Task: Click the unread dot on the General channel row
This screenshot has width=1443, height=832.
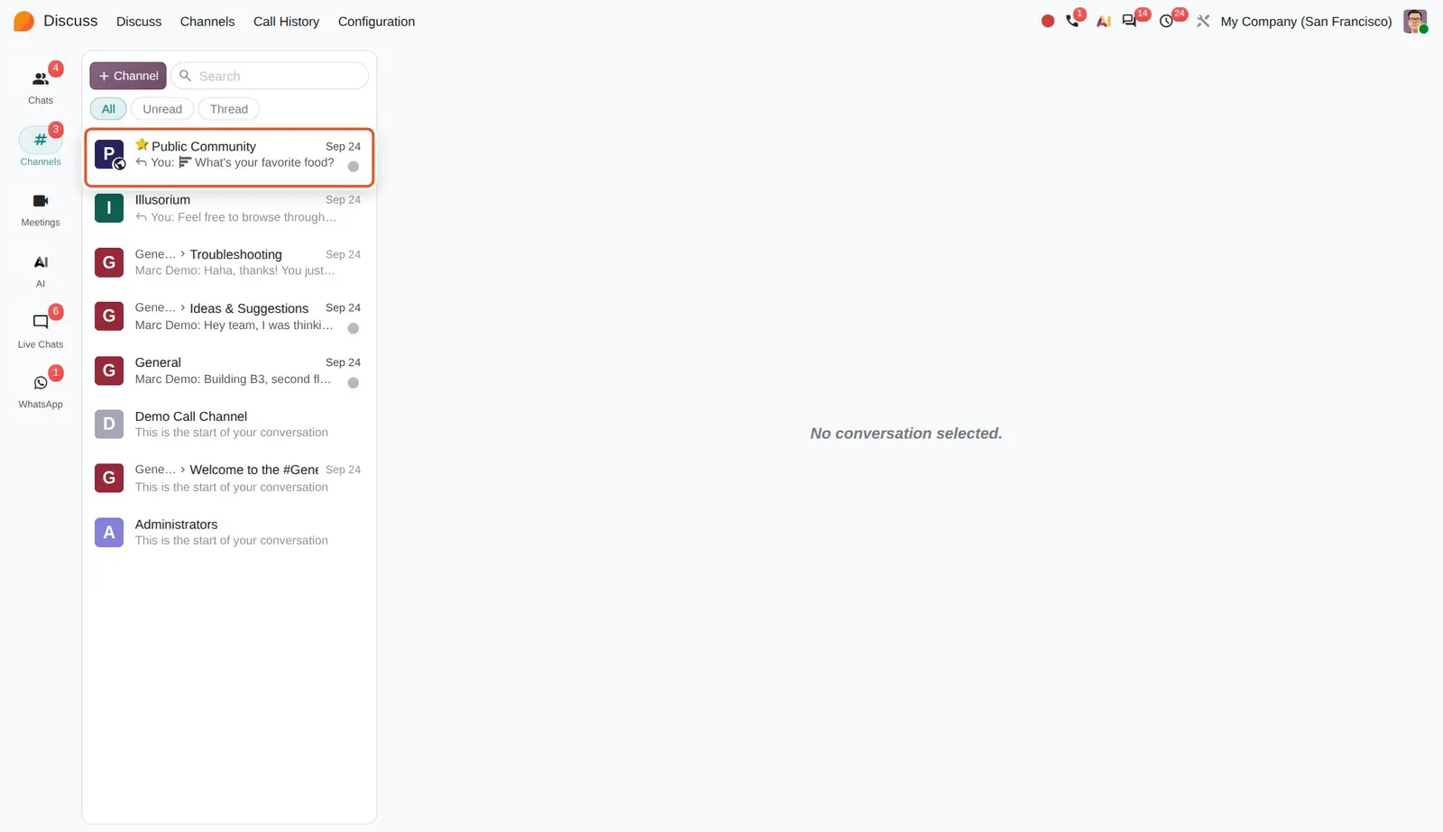Action: (354, 383)
